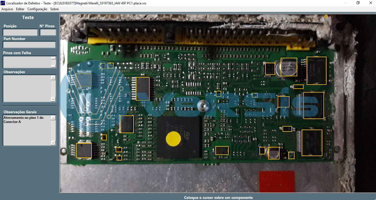Click the Observações Gerais note about Aterramento

coord(23,120)
